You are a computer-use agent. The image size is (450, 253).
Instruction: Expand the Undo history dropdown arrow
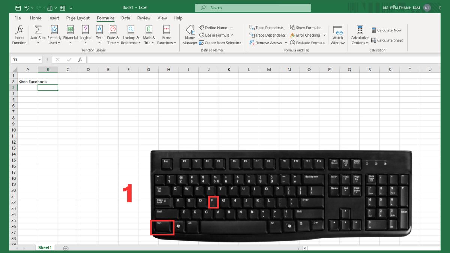(32, 7)
